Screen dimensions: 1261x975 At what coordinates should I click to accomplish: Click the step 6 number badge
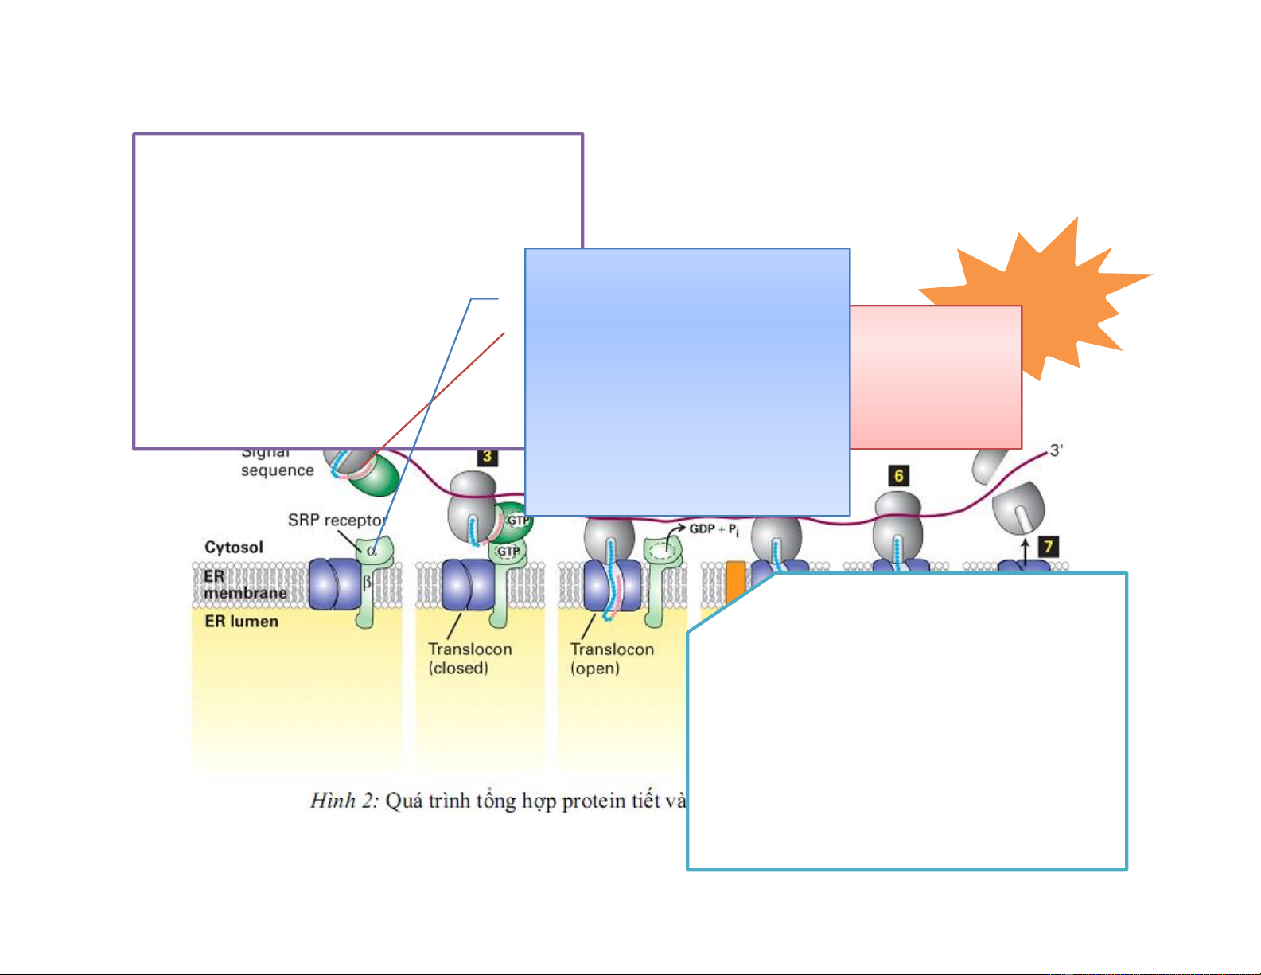[x=898, y=476]
